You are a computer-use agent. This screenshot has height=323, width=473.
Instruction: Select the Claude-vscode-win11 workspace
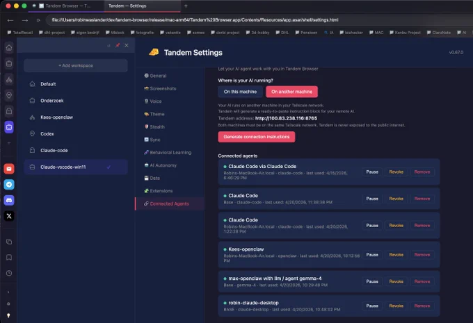pos(76,167)
